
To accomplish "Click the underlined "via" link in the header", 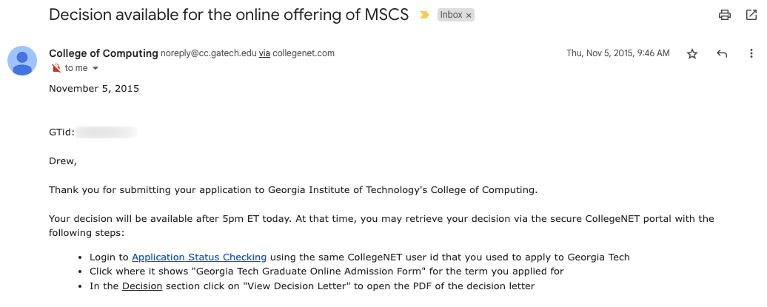I will [264, 53].
